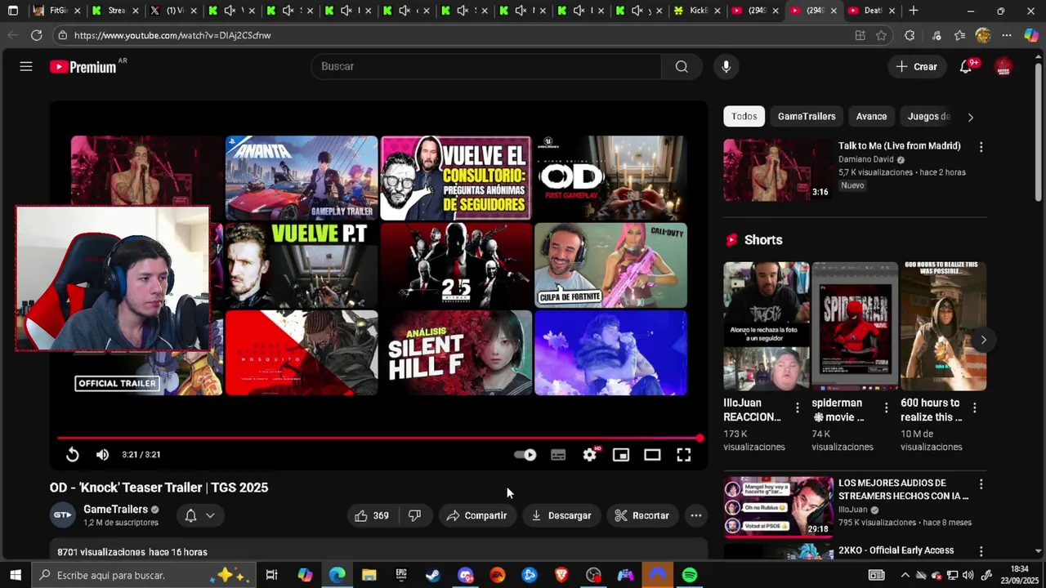Screen dimensions: 1046x588
Task: Open Task View from the taskbar
Action: point(271,575)
